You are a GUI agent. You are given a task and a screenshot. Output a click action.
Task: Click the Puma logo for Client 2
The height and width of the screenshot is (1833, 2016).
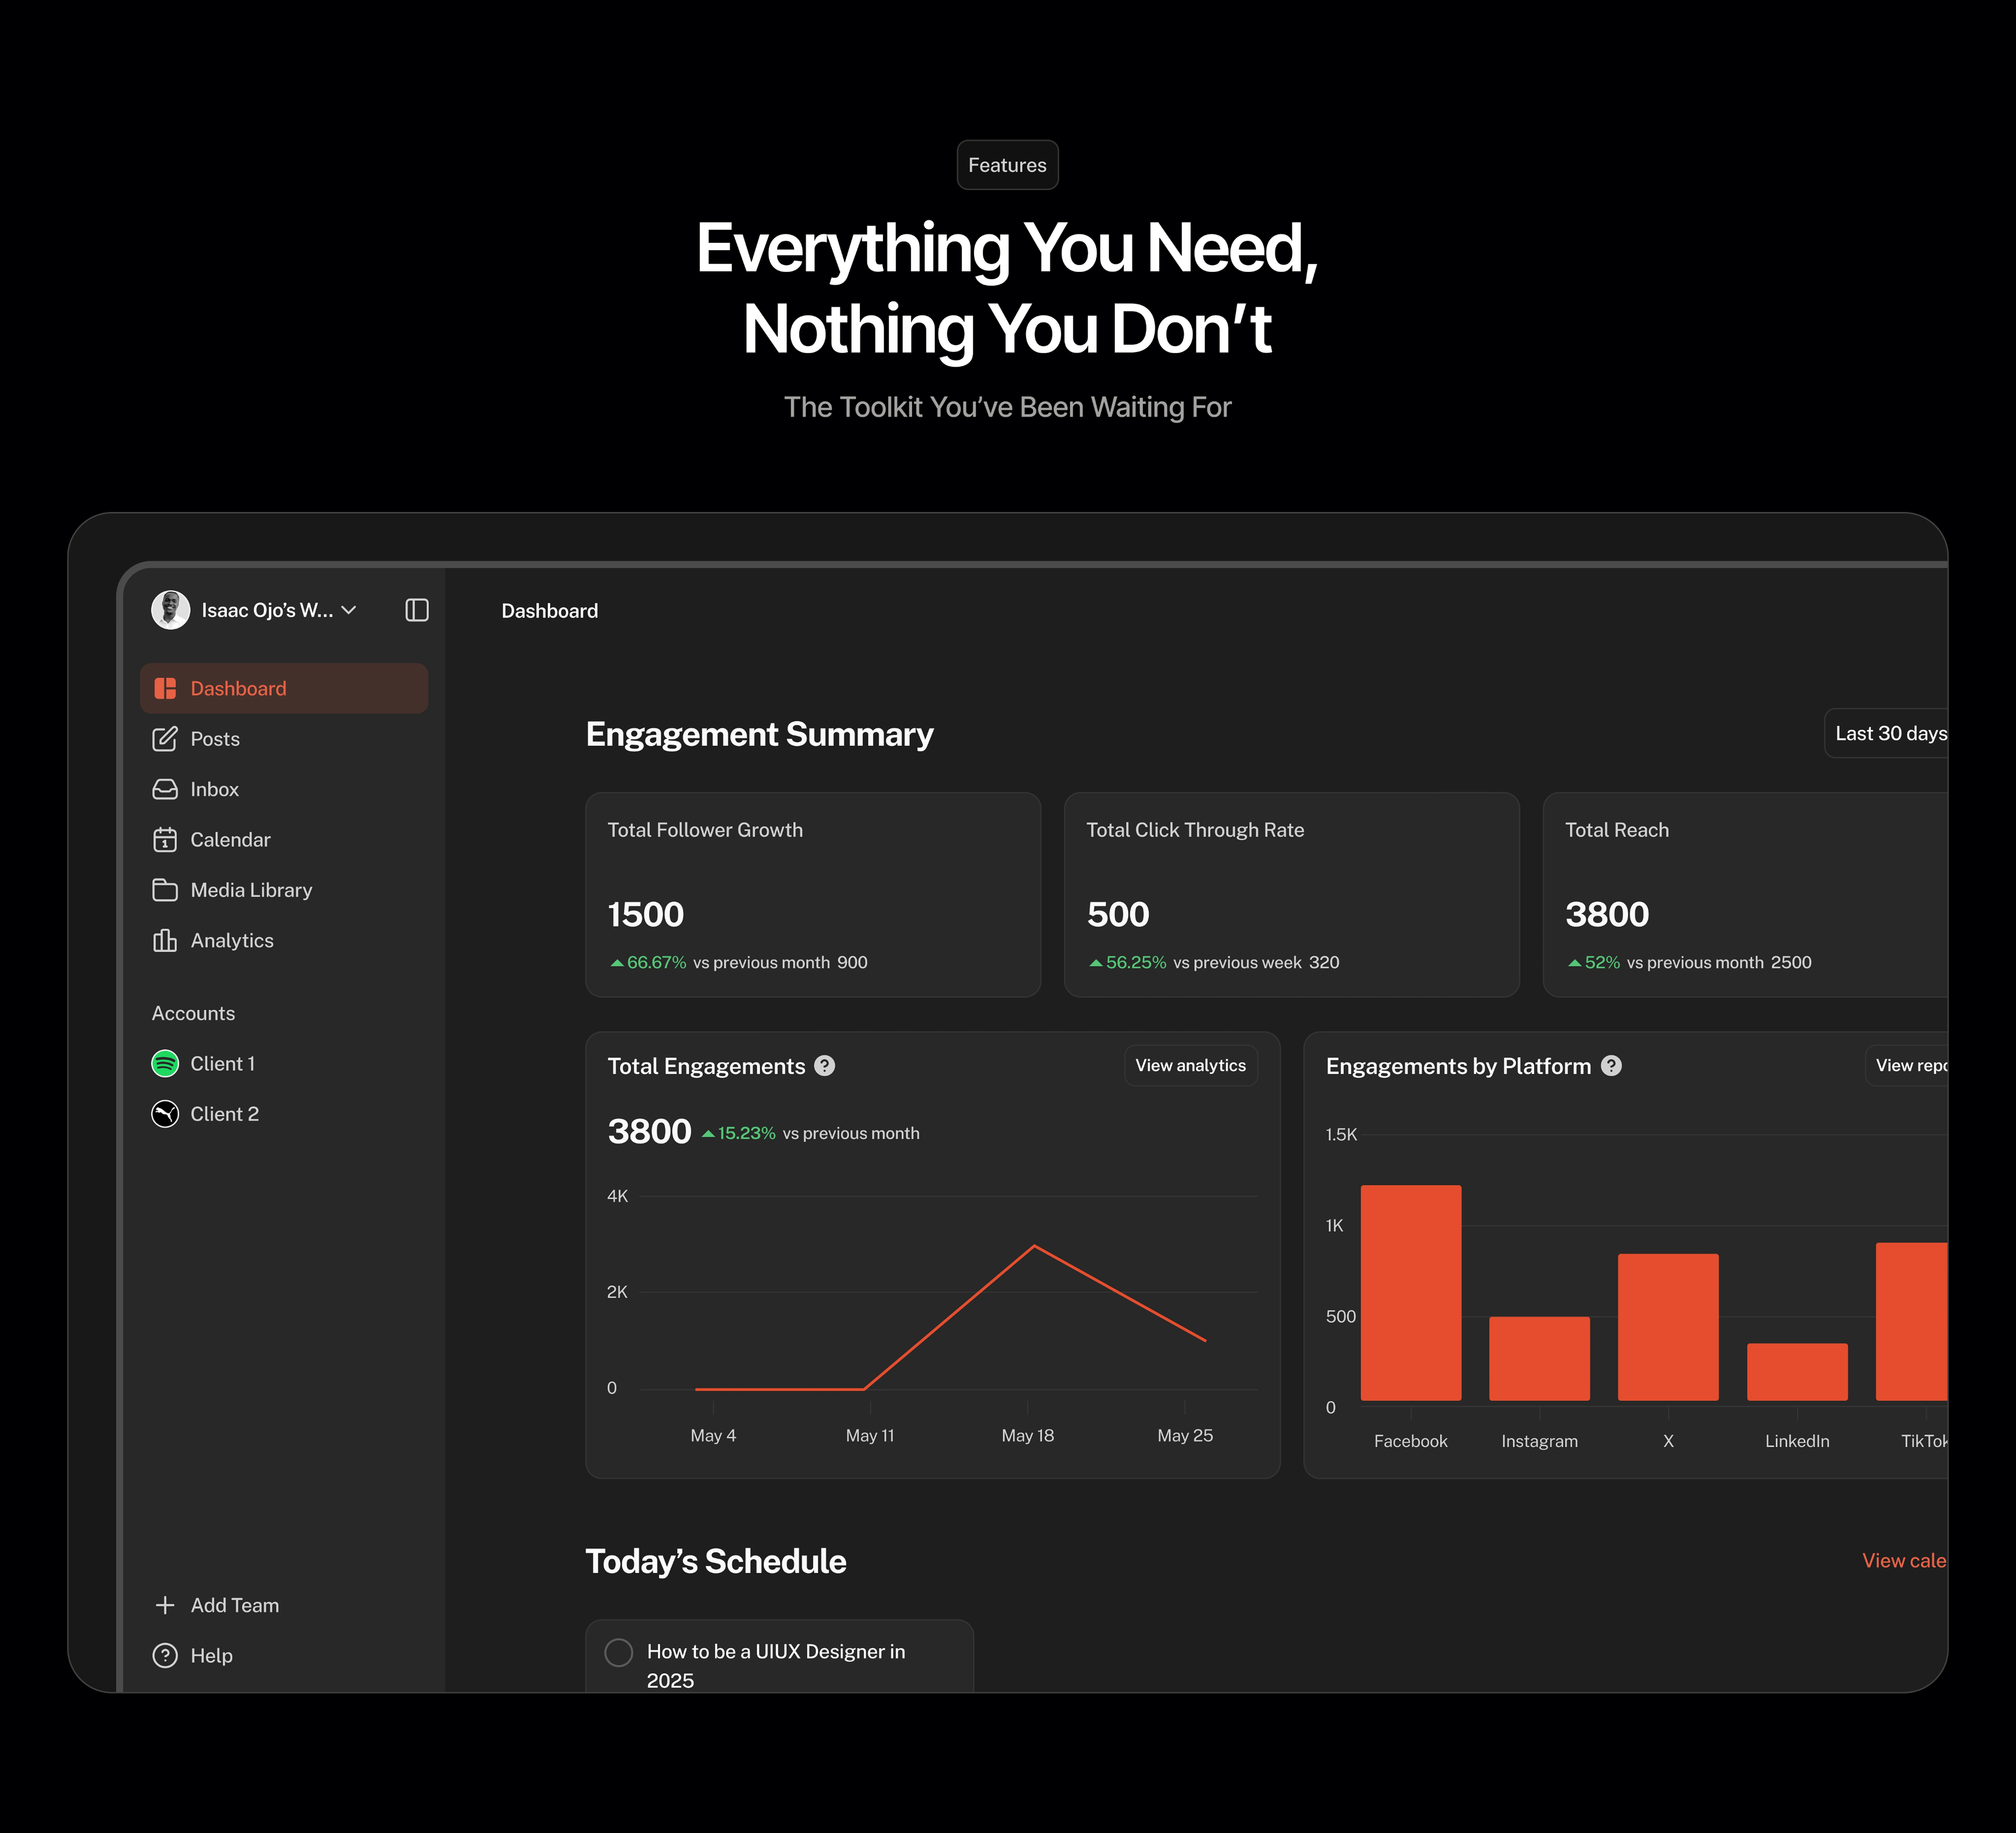165,1114
